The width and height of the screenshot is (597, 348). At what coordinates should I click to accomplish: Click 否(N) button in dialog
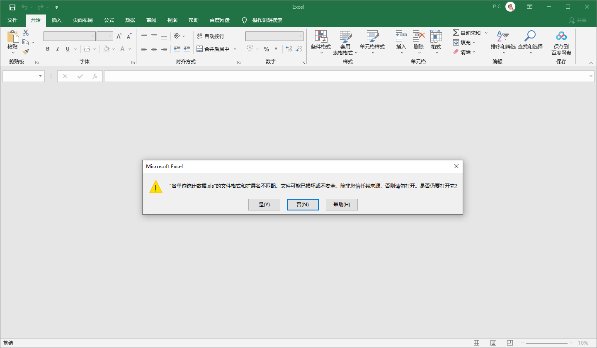303,205
